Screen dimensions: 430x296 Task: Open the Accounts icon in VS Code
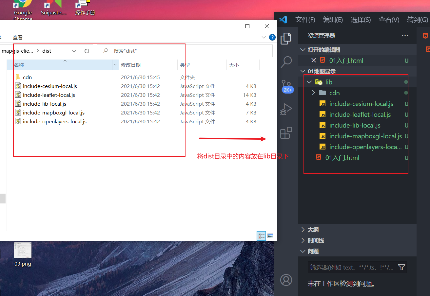tap(286, 280)
